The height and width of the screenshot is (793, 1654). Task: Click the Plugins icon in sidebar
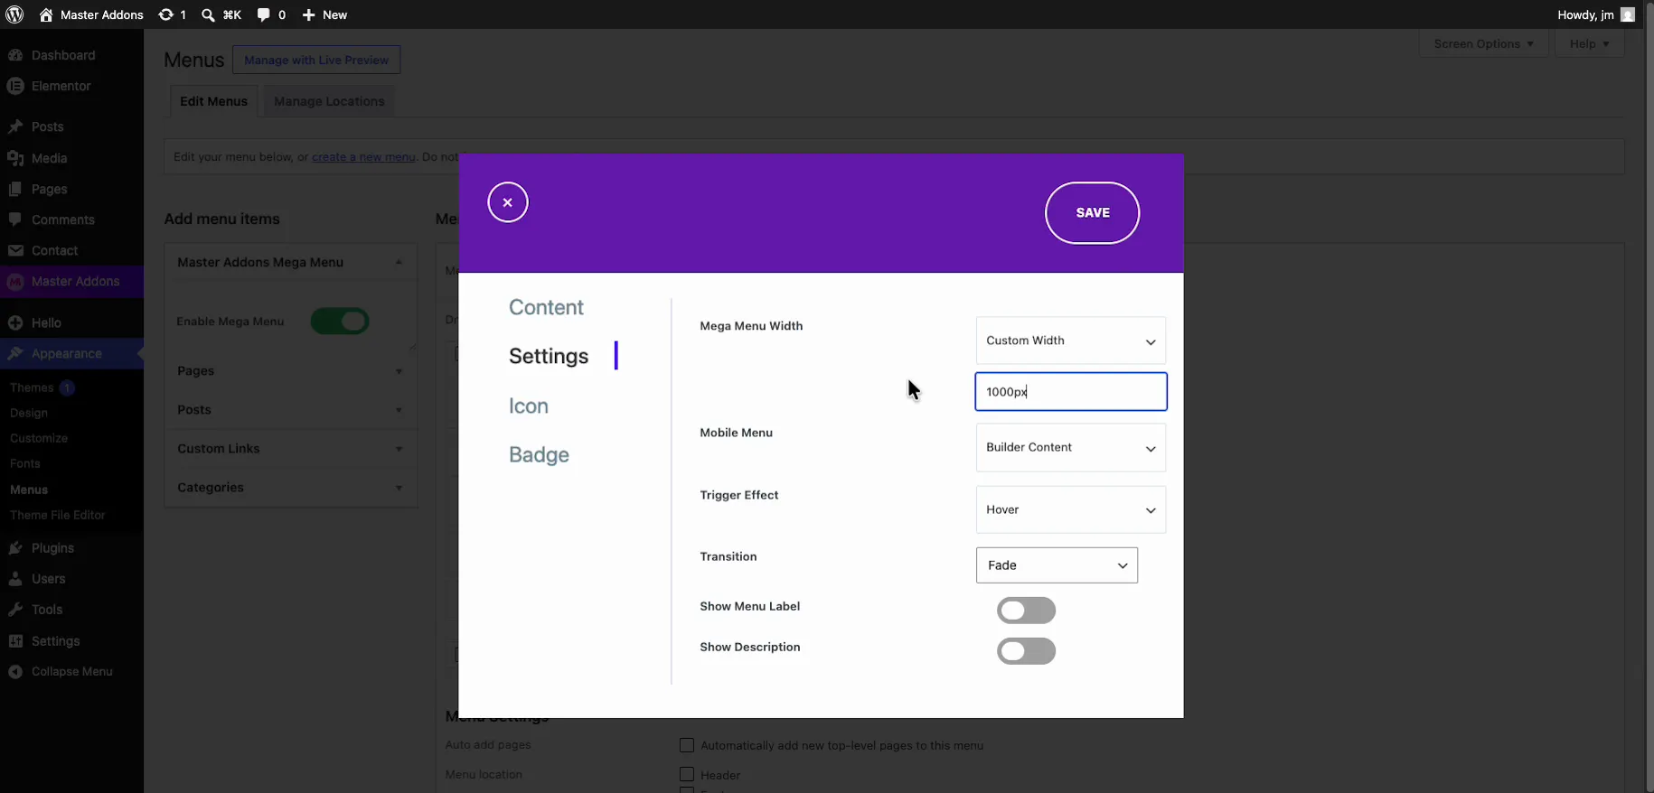15,547
